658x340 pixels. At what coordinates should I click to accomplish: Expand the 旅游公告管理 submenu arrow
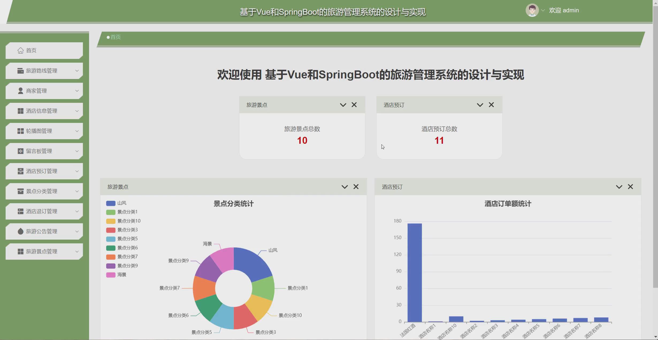[77, 231]
